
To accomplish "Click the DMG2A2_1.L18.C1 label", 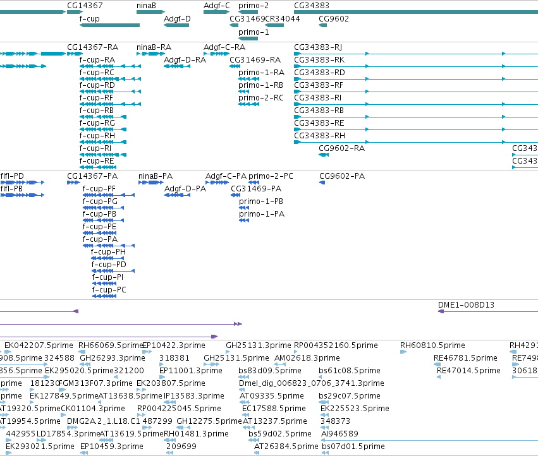I will point(104,421).
